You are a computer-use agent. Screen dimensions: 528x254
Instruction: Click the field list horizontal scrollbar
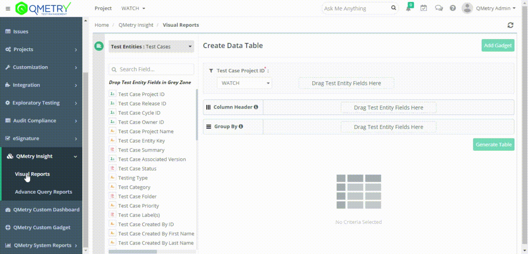pyautogui.click(x=132, y=252)
